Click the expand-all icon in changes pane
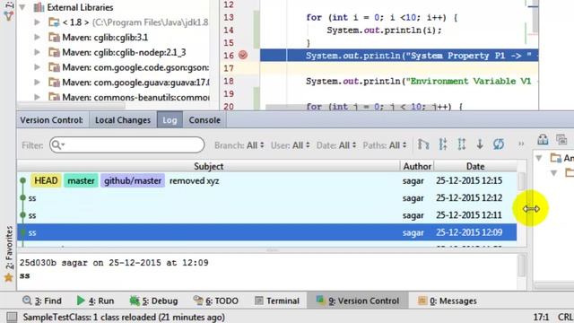This screenshot has height=323, width=574. tap(561, 140)
